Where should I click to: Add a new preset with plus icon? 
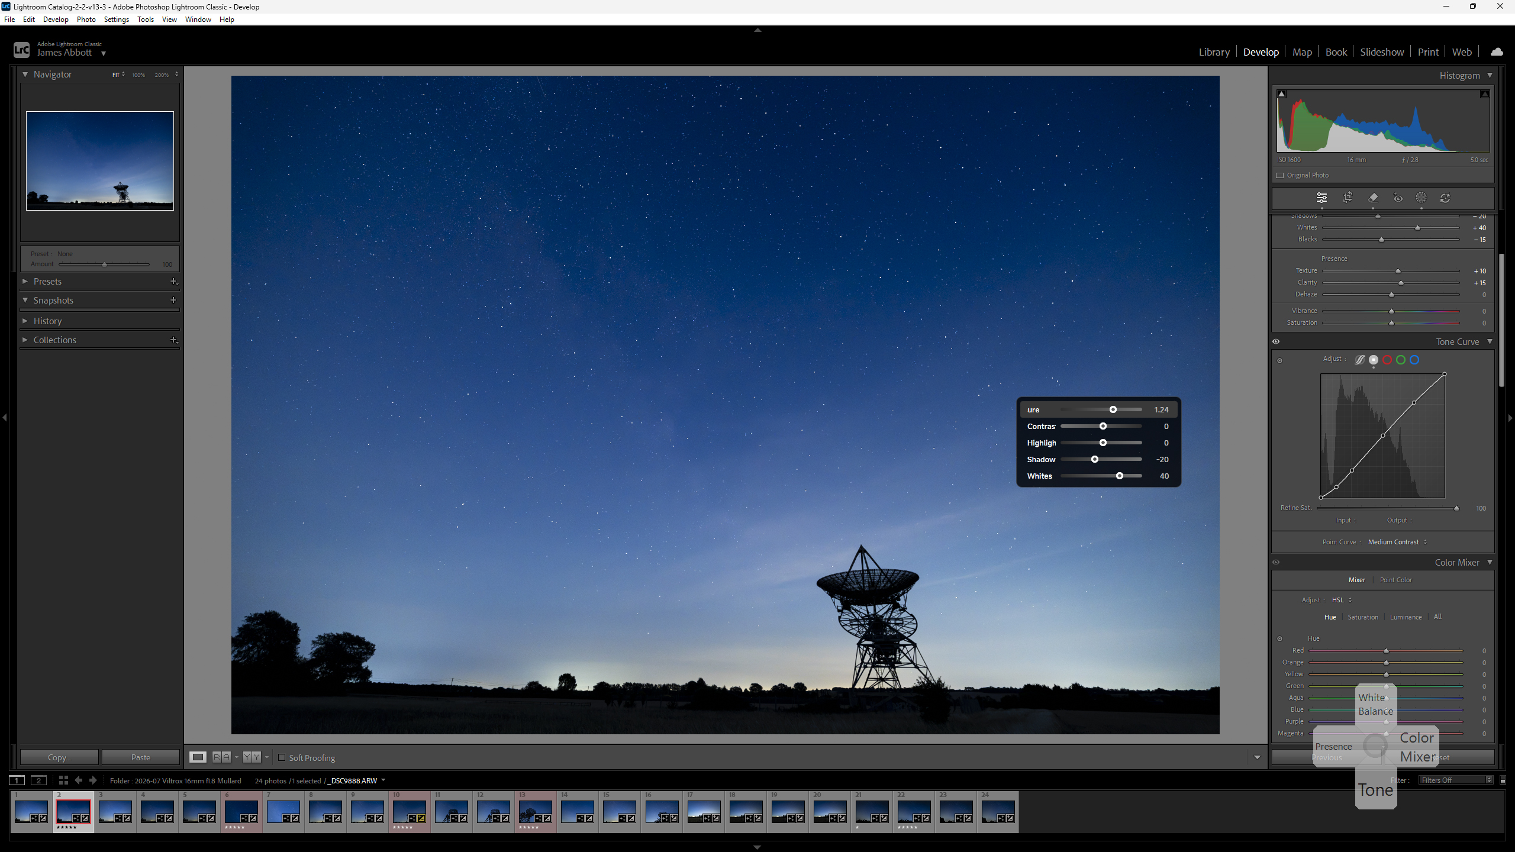[173, 282]
